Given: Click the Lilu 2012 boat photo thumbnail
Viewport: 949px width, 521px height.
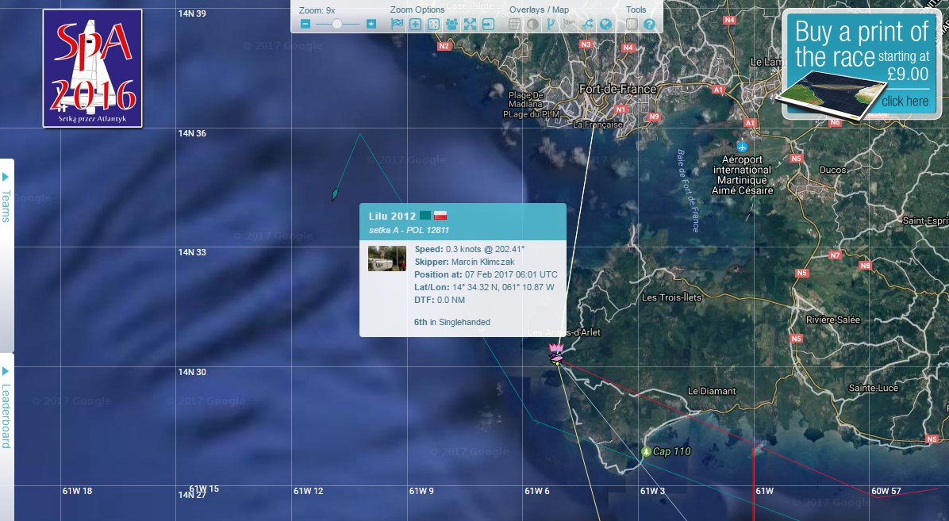Looking at the screenshot, I should (387, 259).
